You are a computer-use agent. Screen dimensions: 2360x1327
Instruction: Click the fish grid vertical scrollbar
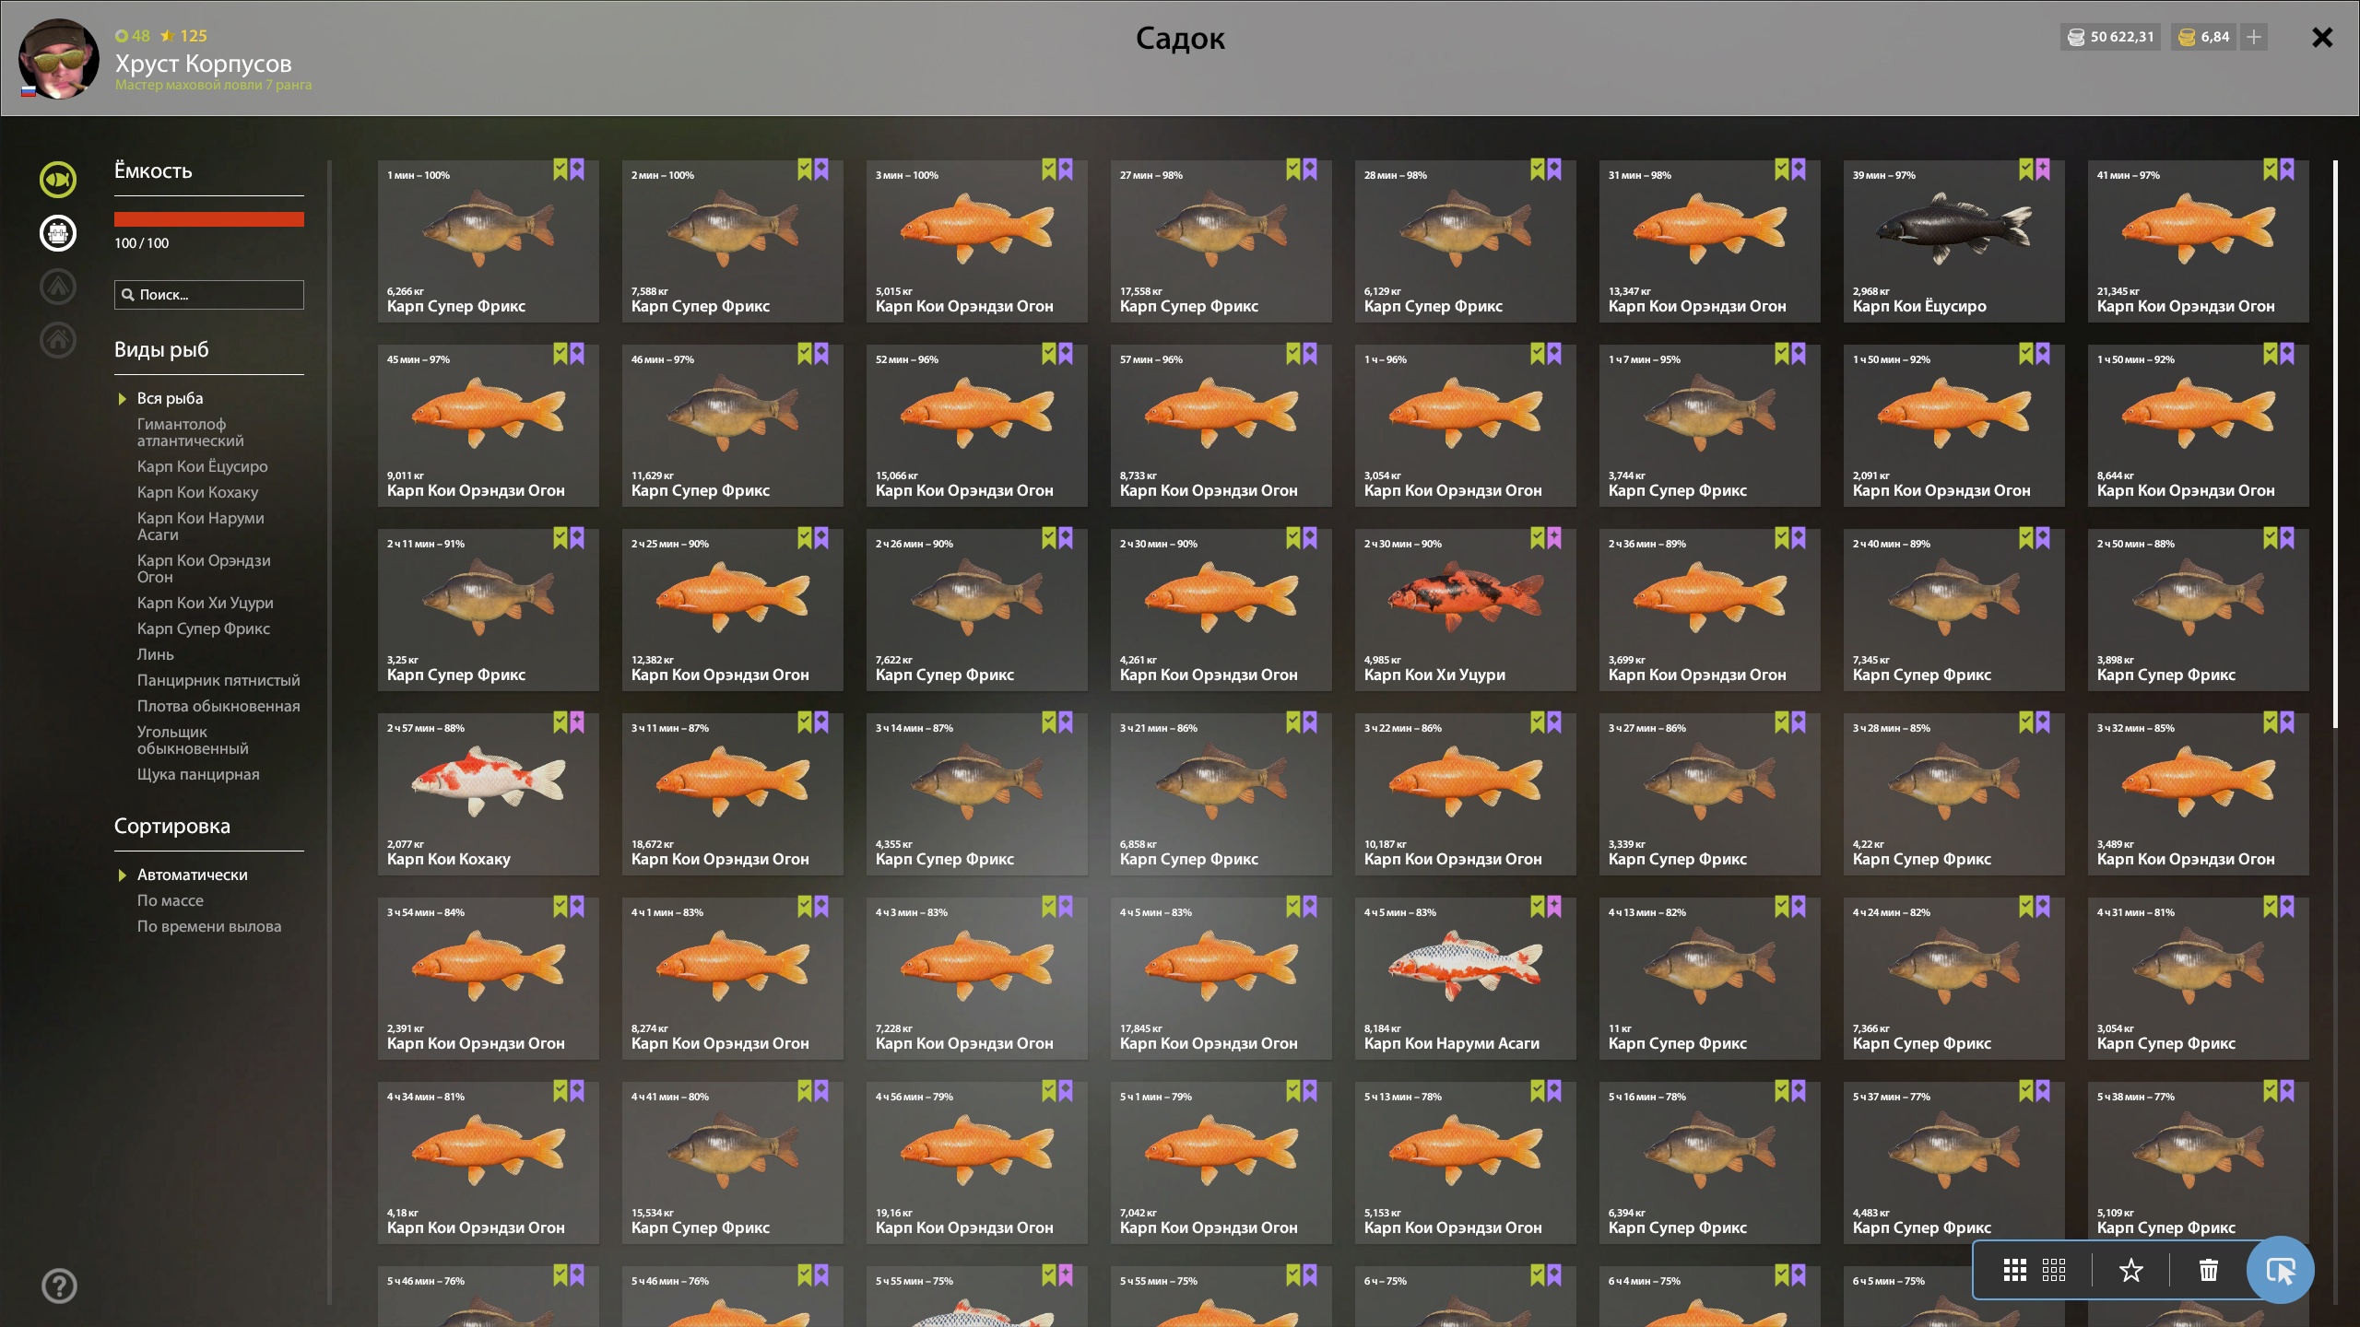pos(2335,444)
